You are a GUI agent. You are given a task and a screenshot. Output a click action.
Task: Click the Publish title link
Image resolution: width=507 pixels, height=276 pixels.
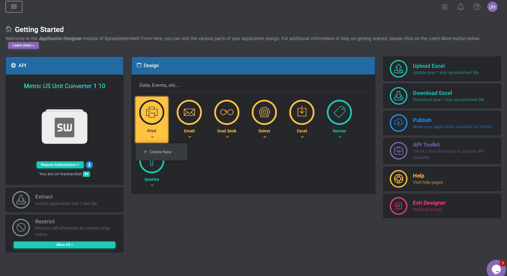(x=422, y=120)
